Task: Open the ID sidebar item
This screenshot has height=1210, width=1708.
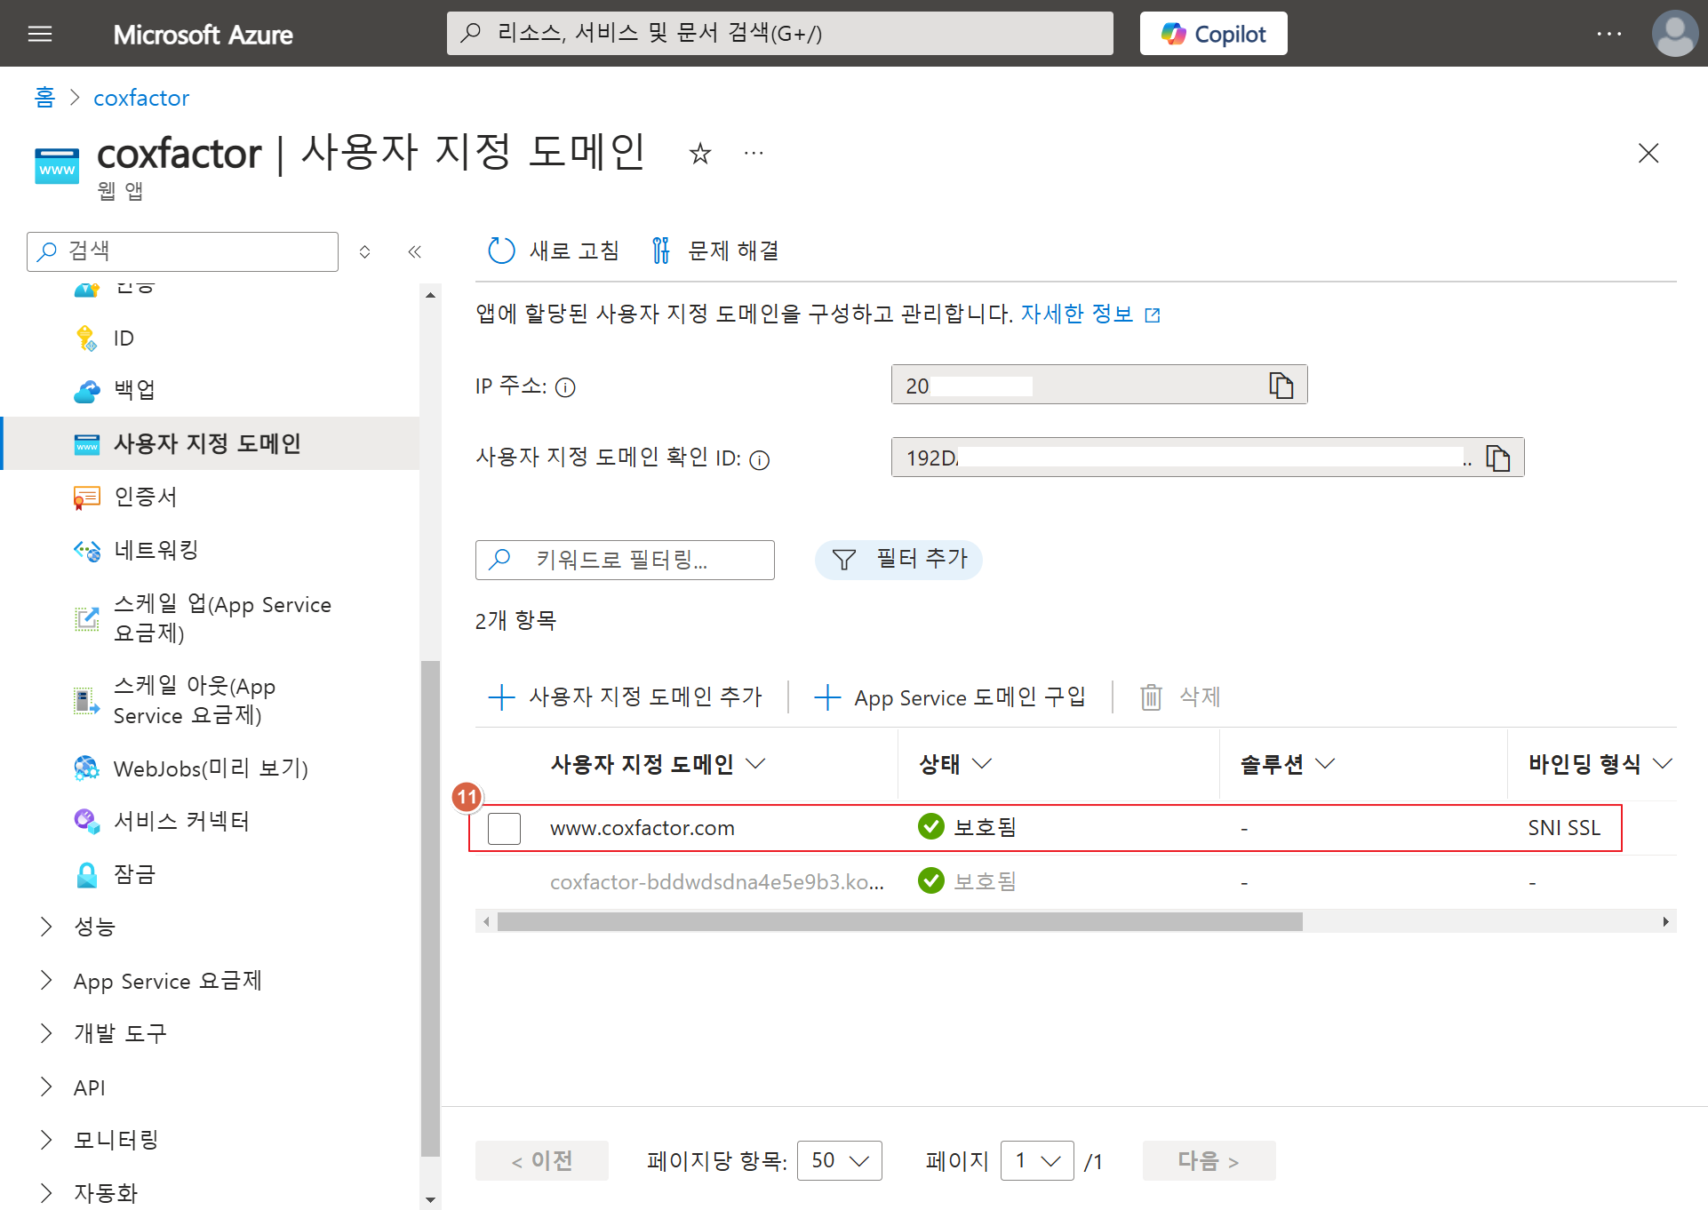Action: (210, 338)
